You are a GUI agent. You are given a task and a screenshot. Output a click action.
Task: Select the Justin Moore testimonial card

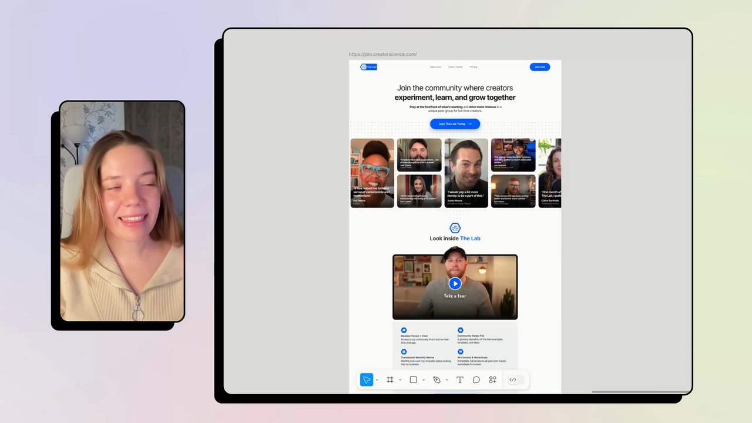(466, 173)
